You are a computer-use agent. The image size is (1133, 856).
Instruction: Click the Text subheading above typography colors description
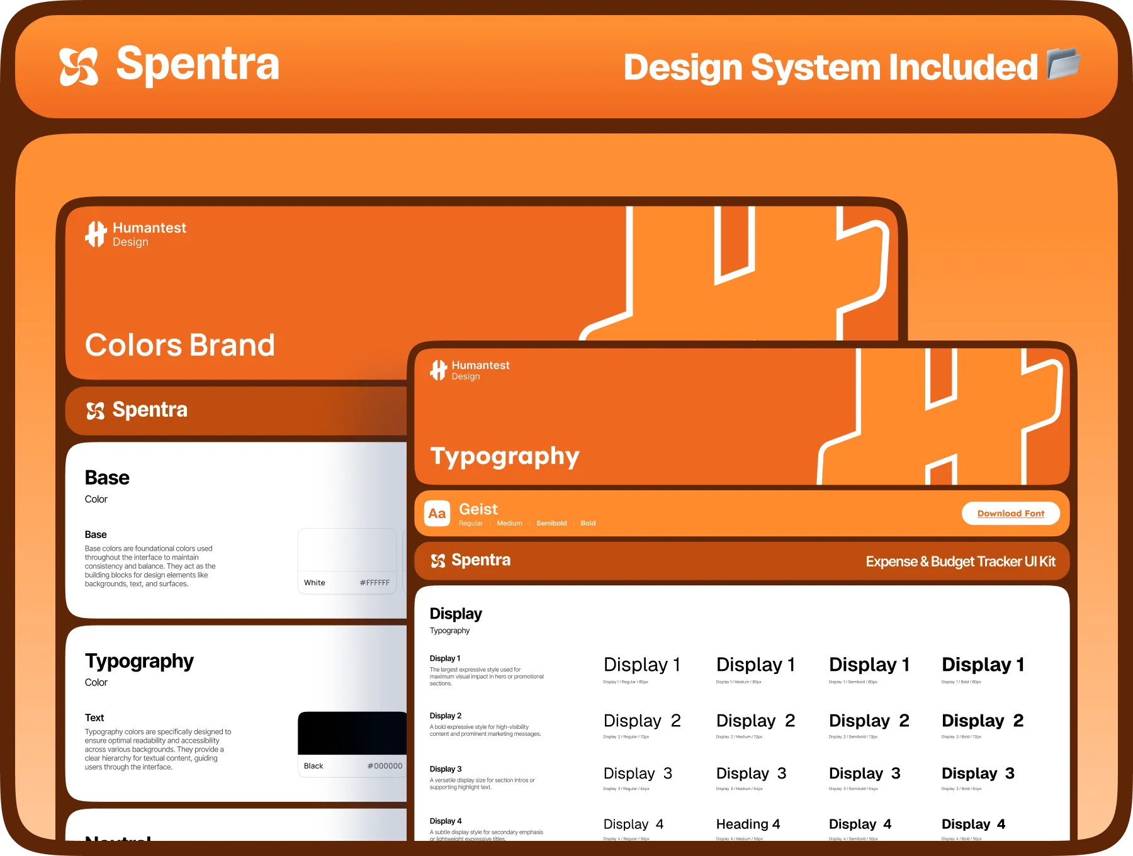click(x=94, y=718)
